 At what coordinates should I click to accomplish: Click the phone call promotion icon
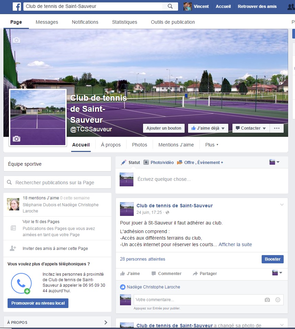click(x=21, y=283)
